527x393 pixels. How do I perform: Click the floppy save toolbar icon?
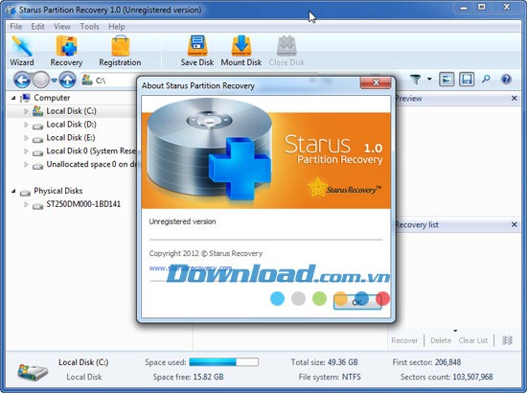[x=467, y=80]
